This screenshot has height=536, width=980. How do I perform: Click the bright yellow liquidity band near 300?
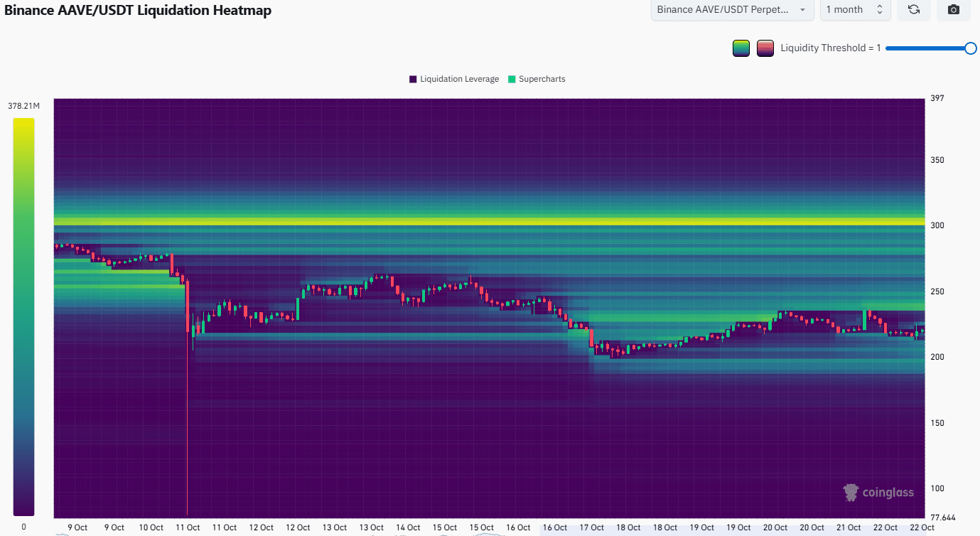(x=489, y=222)
